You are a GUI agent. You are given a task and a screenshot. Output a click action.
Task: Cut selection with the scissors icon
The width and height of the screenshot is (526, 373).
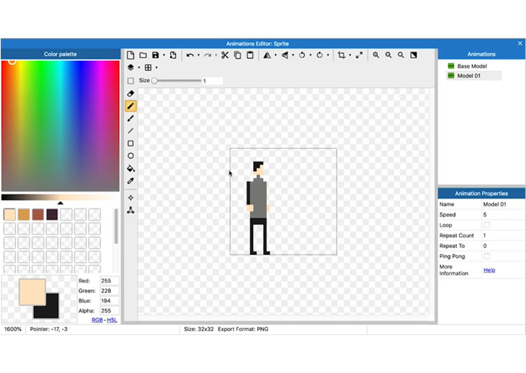pyautogui.click(x=225, y=55)
